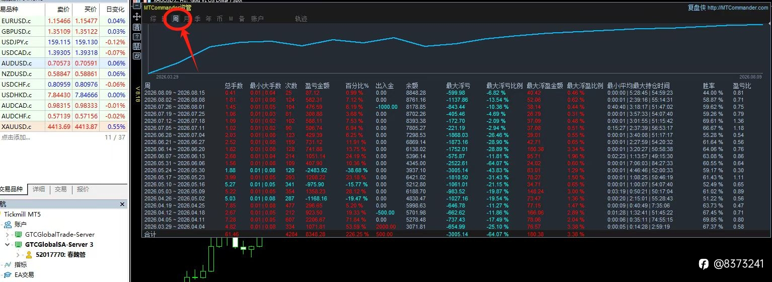Viewport: 772px width, 282px height.
Task: Select USDJPY.c row in market watch
Action: [x=63, y=42]
